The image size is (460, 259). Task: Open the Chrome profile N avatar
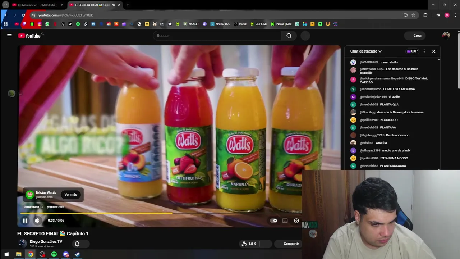tap(447, 15)
